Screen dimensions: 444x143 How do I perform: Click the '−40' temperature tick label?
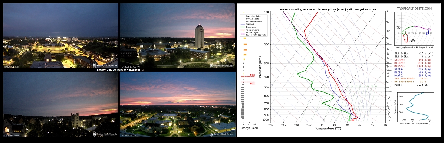(x=271, y=124)
